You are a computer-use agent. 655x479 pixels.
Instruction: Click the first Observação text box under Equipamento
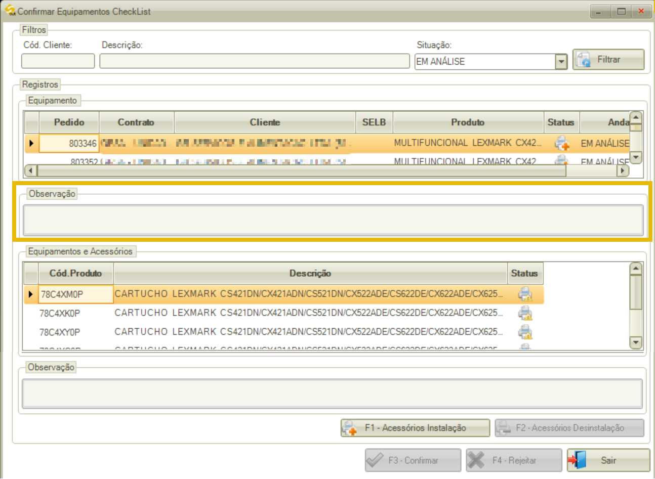[x=333, y=220]
